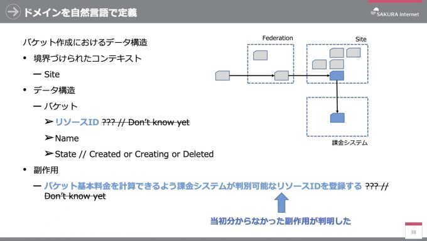Viewport: 427px width, 241px height.
Task: Click the リソースID blue text
Action: (x=77, y=122)
